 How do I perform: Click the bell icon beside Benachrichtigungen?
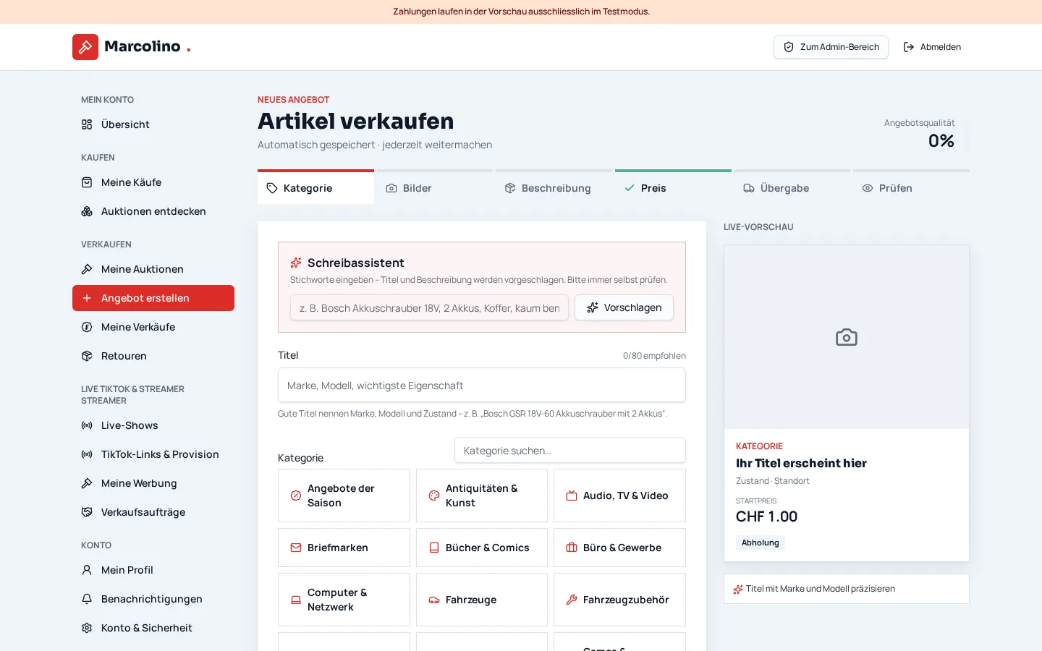87,599
